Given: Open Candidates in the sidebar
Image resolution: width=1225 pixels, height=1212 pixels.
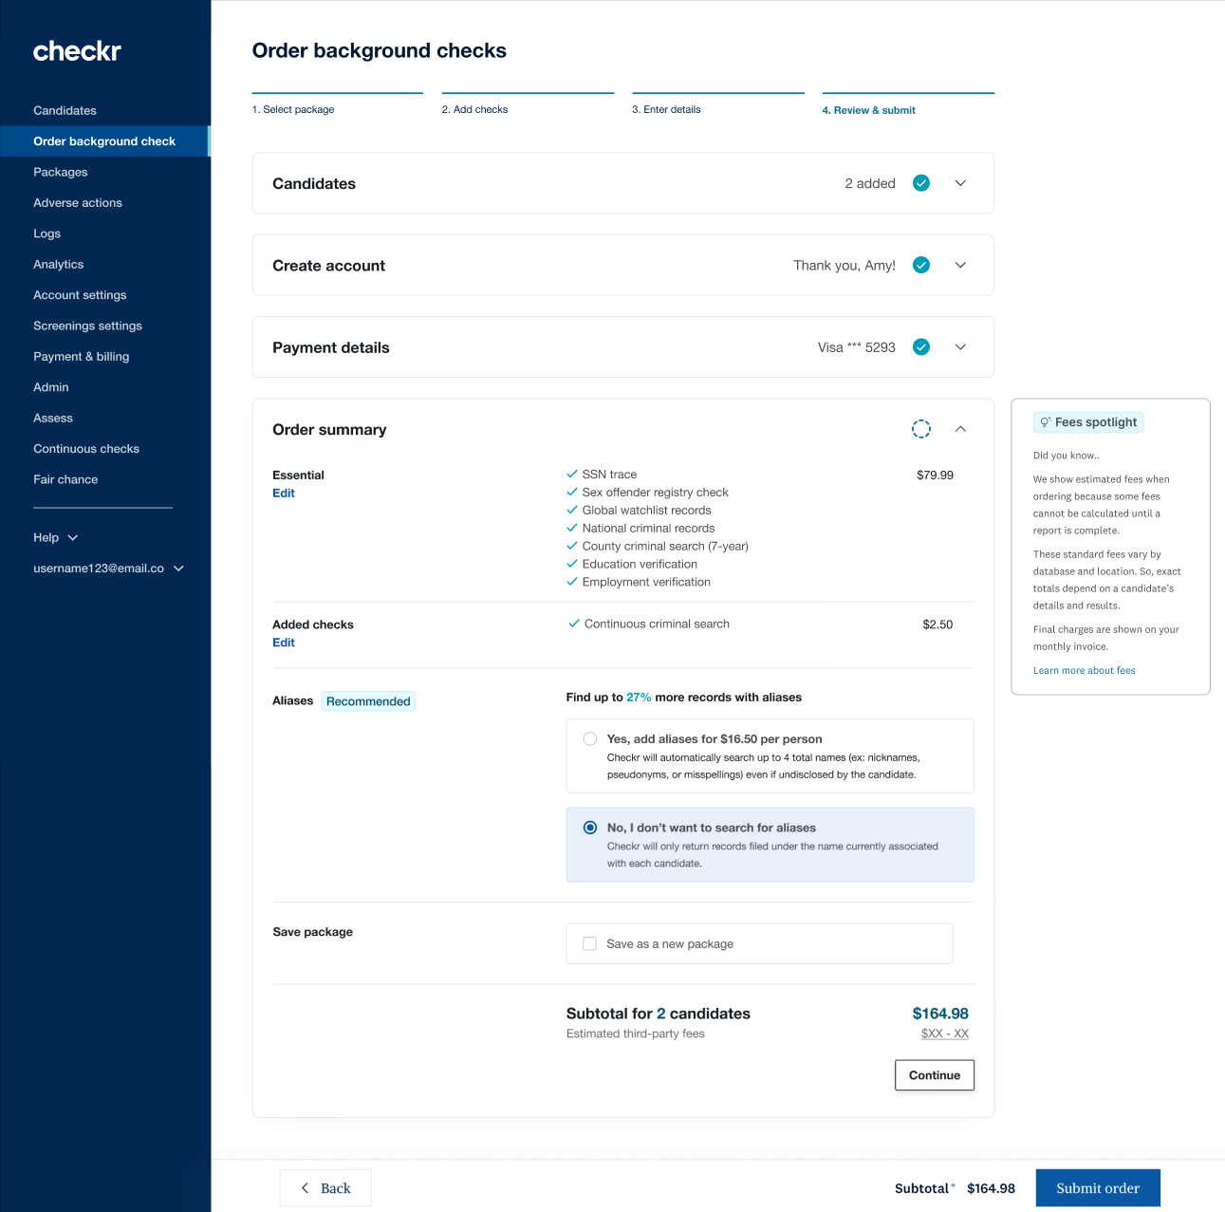Looking at the screenshot, I should (x=65, y=110).
